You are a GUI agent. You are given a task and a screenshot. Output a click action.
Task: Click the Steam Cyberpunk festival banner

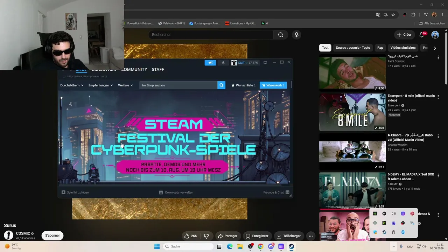tap(174, 137)
